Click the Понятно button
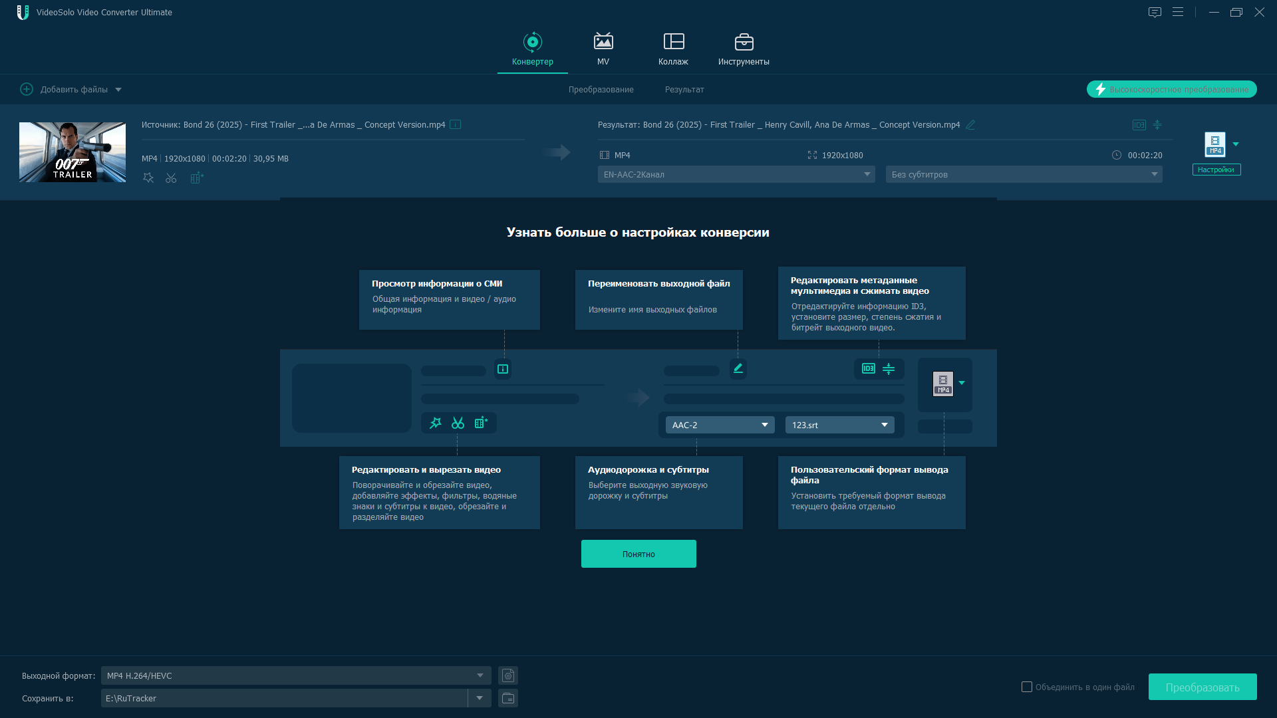 click(638, 554)
